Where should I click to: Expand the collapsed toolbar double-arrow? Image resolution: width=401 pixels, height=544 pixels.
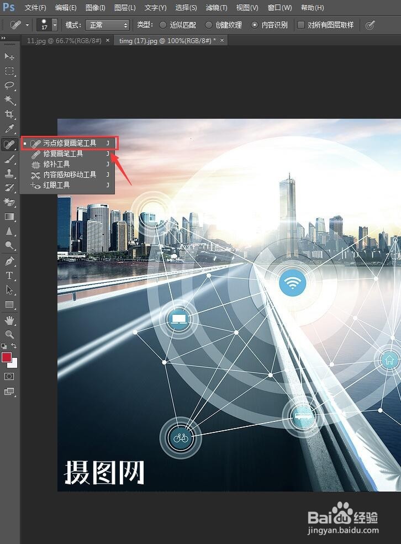3,38
